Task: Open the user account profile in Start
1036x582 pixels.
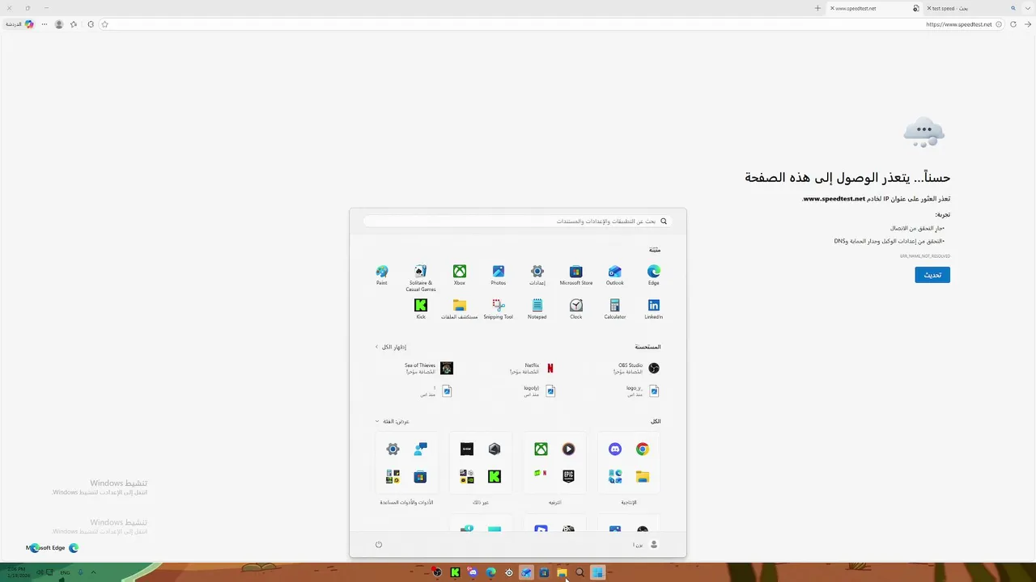Action: point(646,544)
